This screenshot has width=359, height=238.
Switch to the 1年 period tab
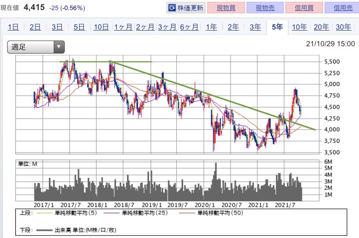coord(211,27)
